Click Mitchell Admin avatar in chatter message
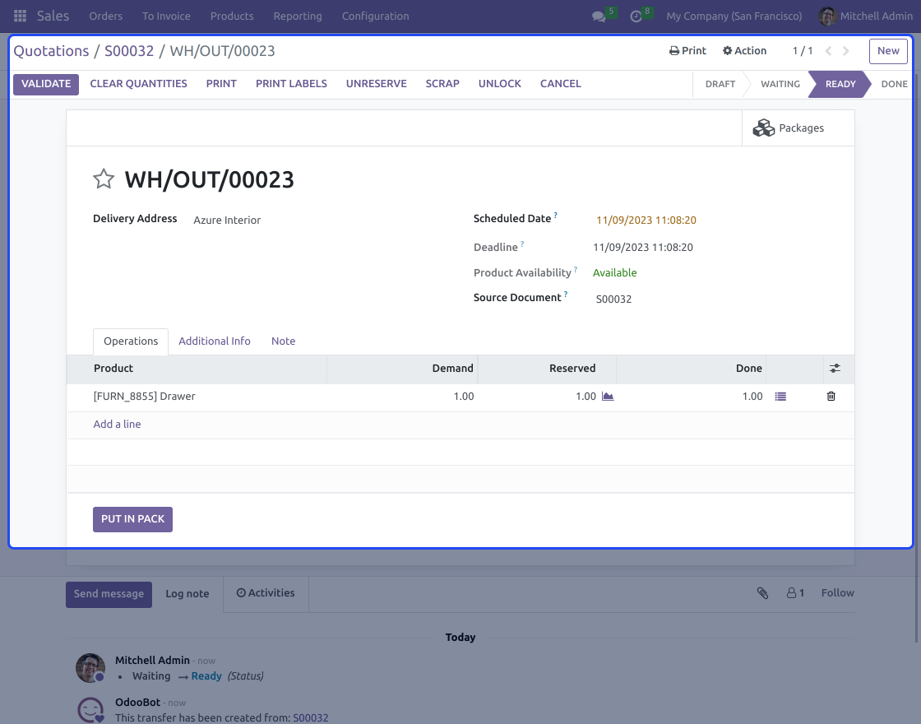The width and height of the screenshot is (921, 724). click(x=90, y=667)
